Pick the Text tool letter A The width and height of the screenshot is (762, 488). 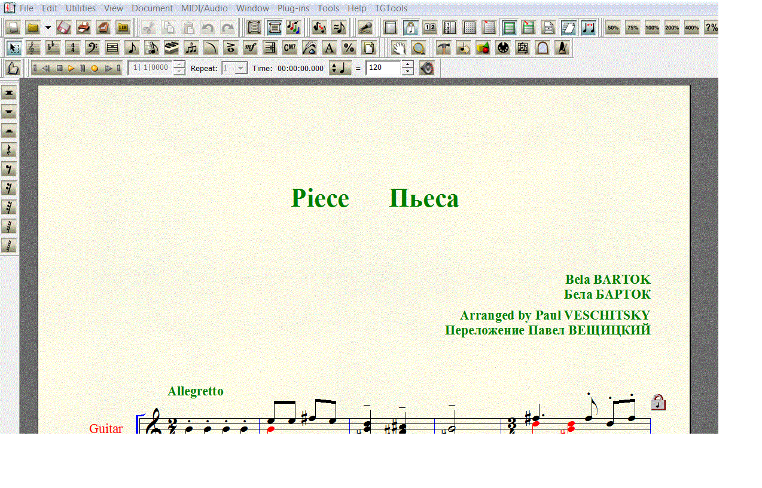pos(329,48)
